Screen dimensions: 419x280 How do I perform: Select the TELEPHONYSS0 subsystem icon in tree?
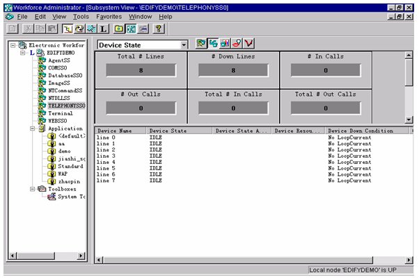click(43, 106)
